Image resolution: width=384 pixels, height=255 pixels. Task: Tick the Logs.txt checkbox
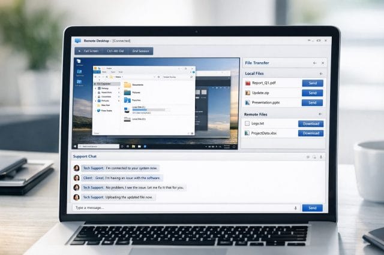click(247, 123)
